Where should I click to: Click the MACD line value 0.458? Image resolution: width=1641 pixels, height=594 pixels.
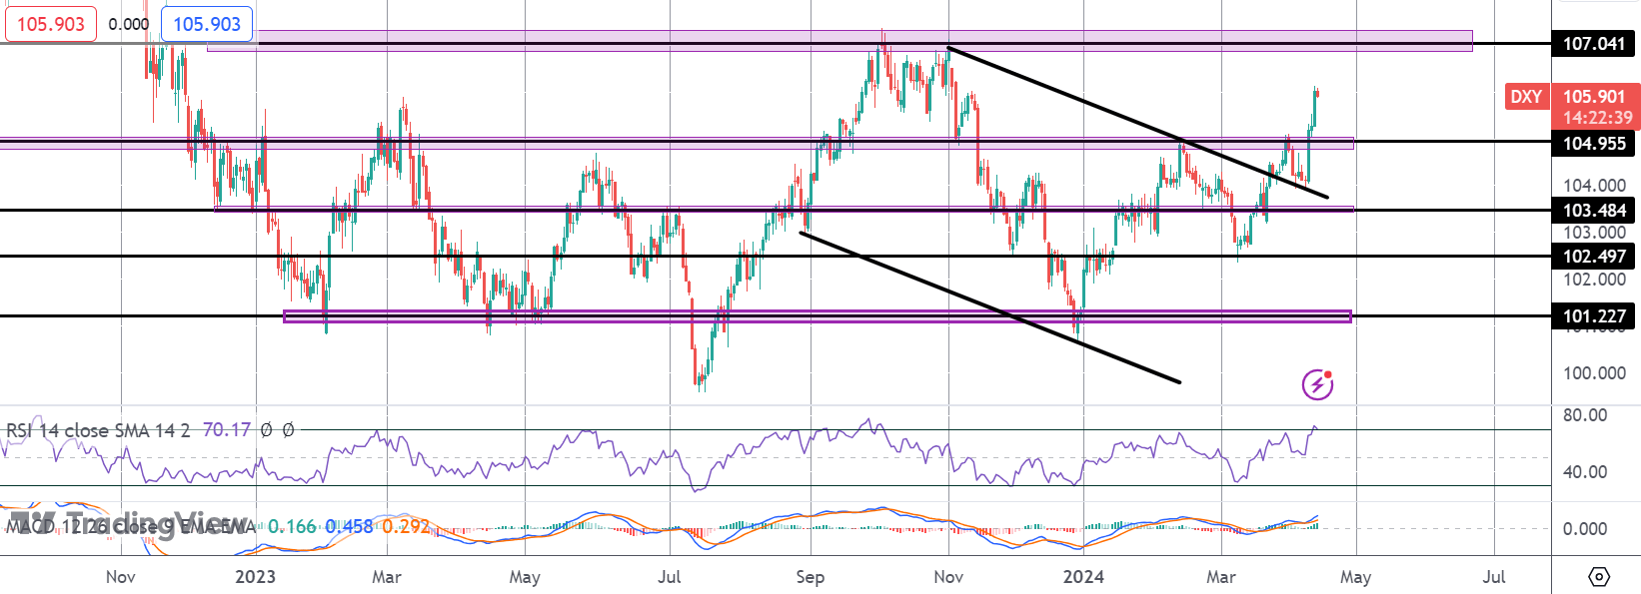(349, 526)
